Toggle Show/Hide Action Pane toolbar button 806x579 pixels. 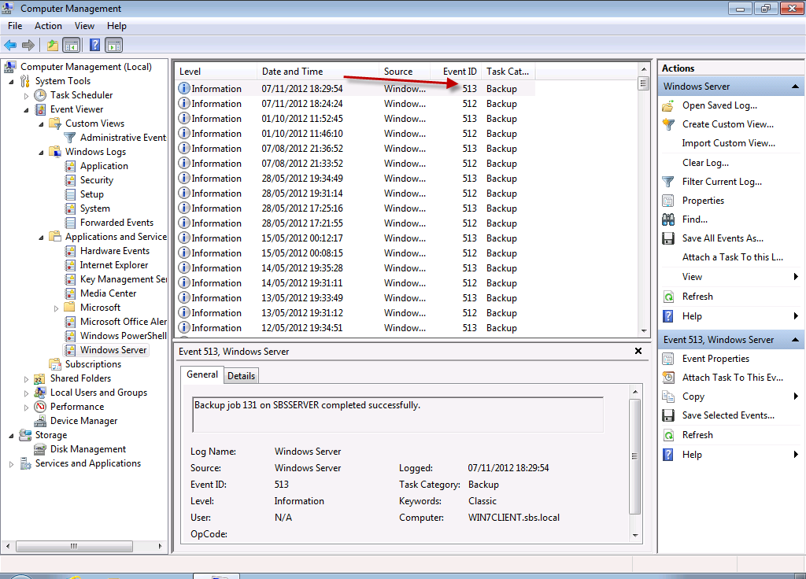pos(114,45)
